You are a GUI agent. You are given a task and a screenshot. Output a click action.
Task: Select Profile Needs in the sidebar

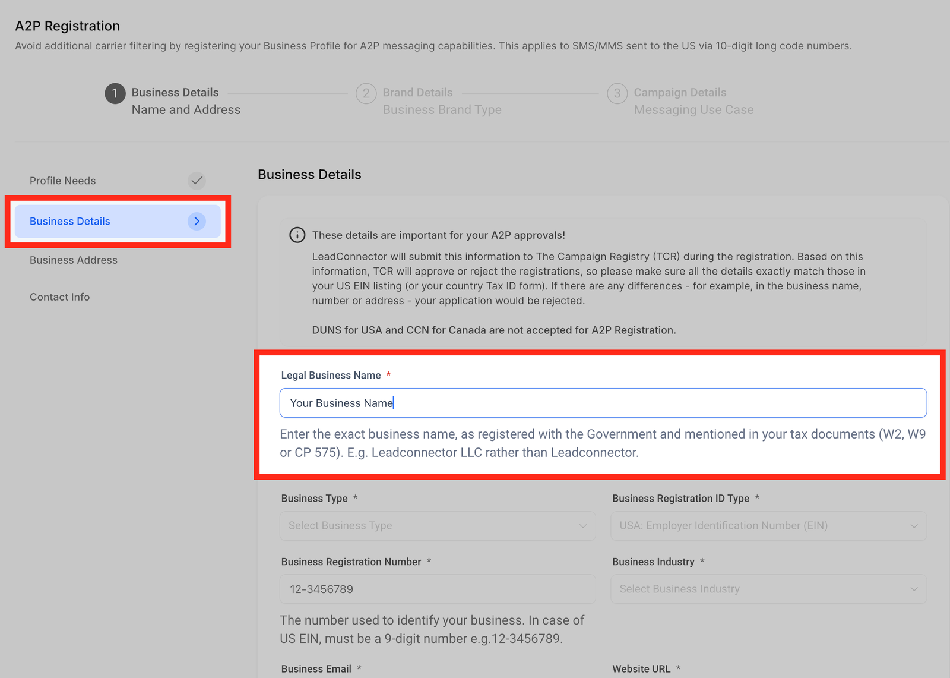click(x=63, y=181)
